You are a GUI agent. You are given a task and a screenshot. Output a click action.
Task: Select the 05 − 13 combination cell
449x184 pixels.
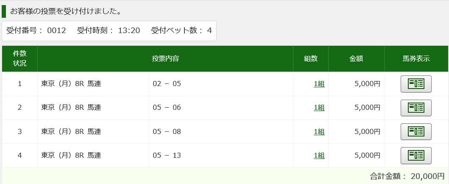(x=167, y=155)
